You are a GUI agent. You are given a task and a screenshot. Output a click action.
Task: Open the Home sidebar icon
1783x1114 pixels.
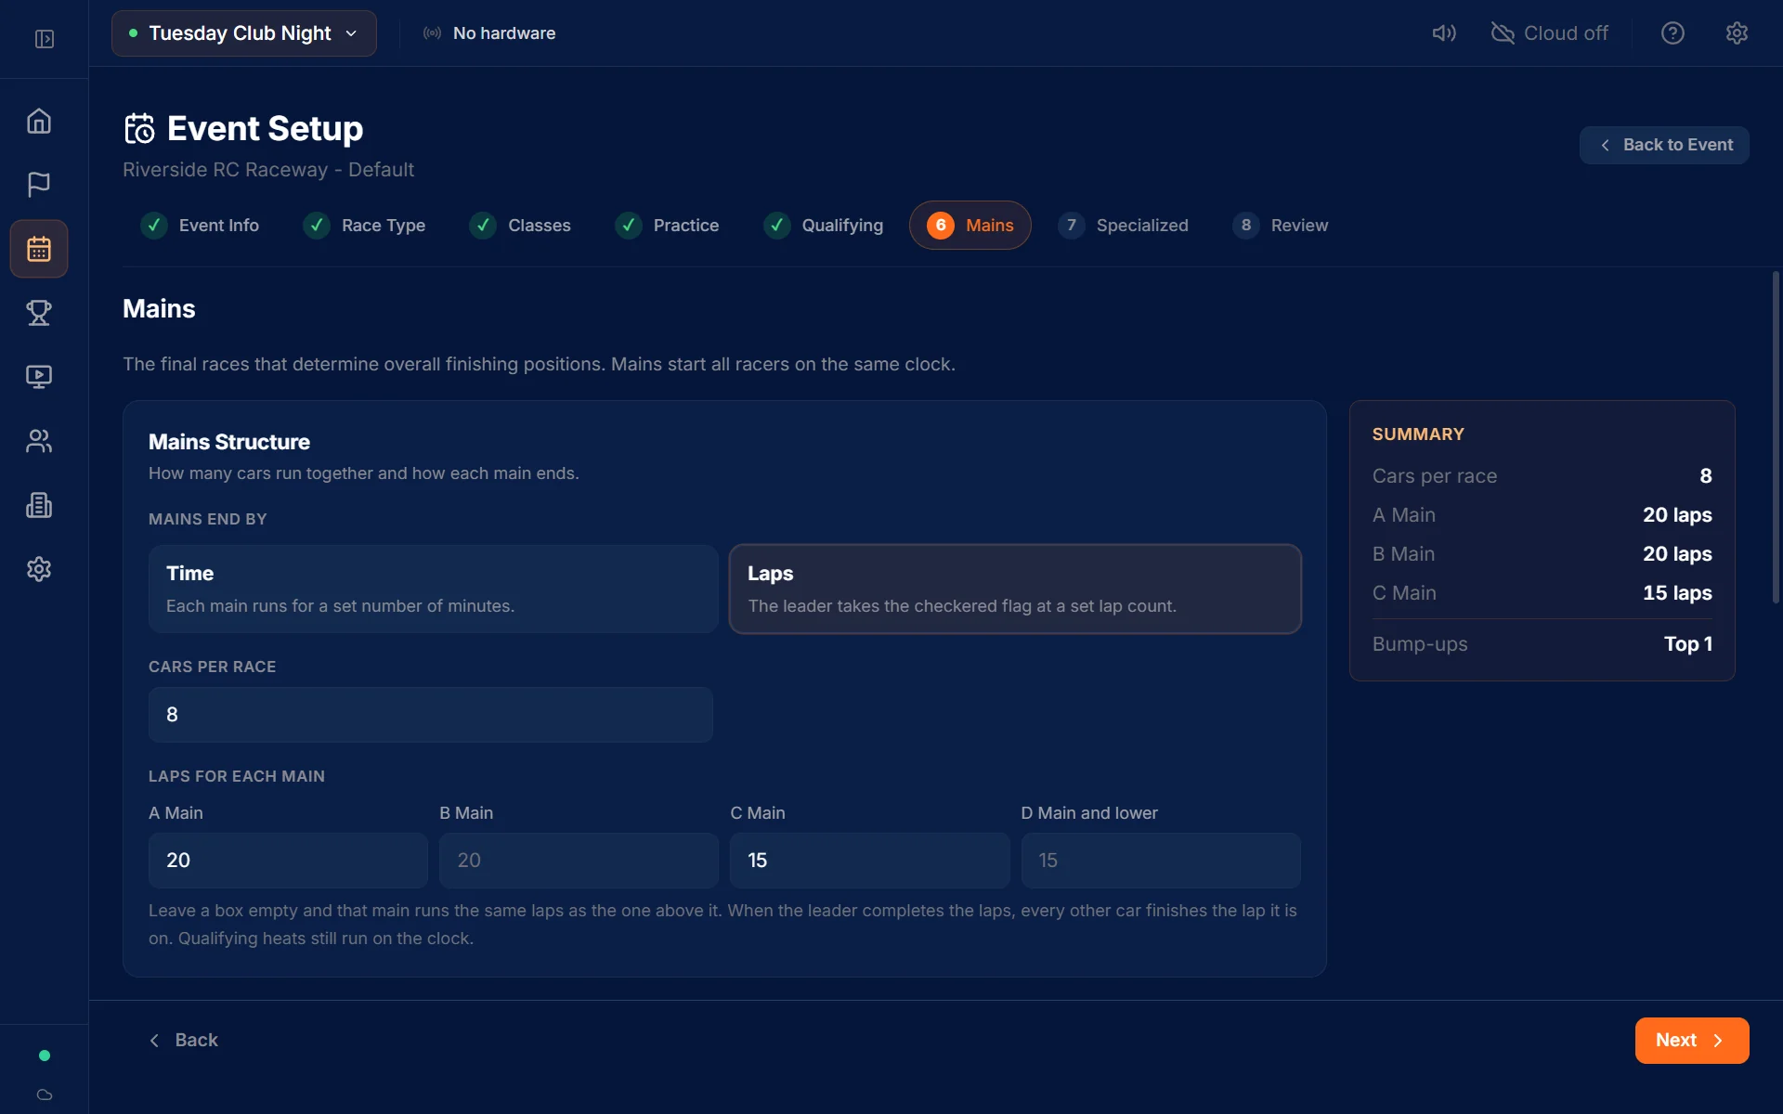39,121
